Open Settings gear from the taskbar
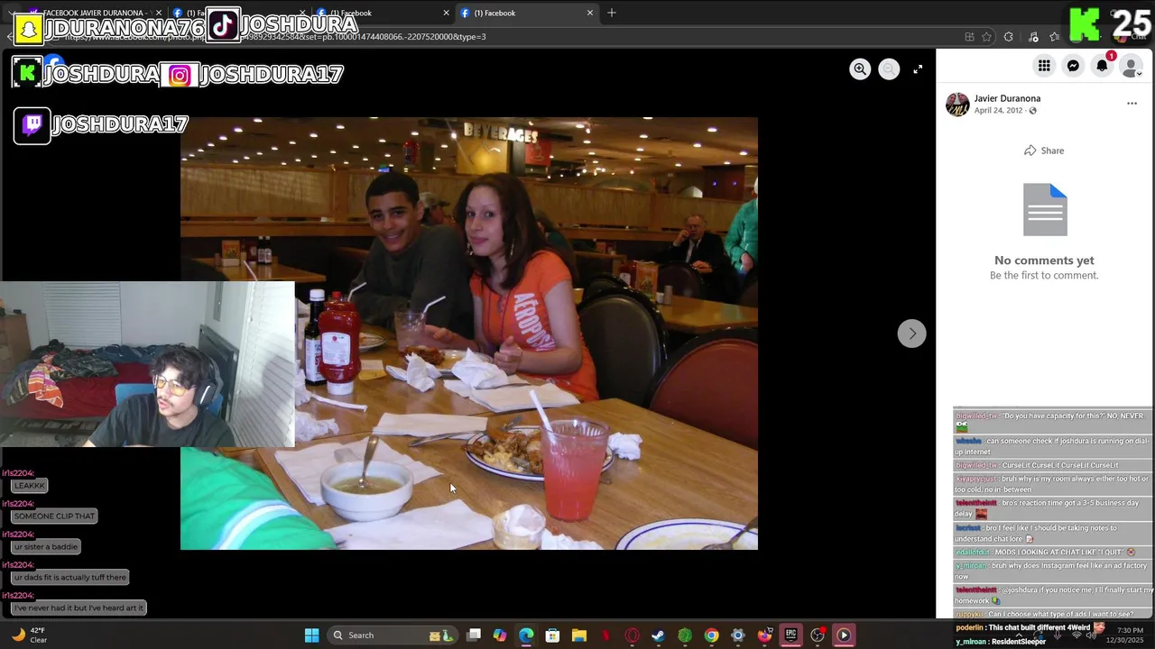Viewport: 1155px width, 649px height. 738,635
